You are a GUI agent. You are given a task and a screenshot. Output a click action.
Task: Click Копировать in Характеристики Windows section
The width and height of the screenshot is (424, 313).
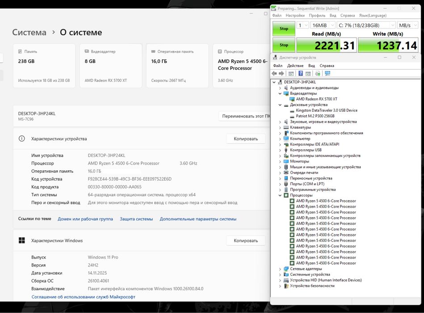click(x=246, y=241)
